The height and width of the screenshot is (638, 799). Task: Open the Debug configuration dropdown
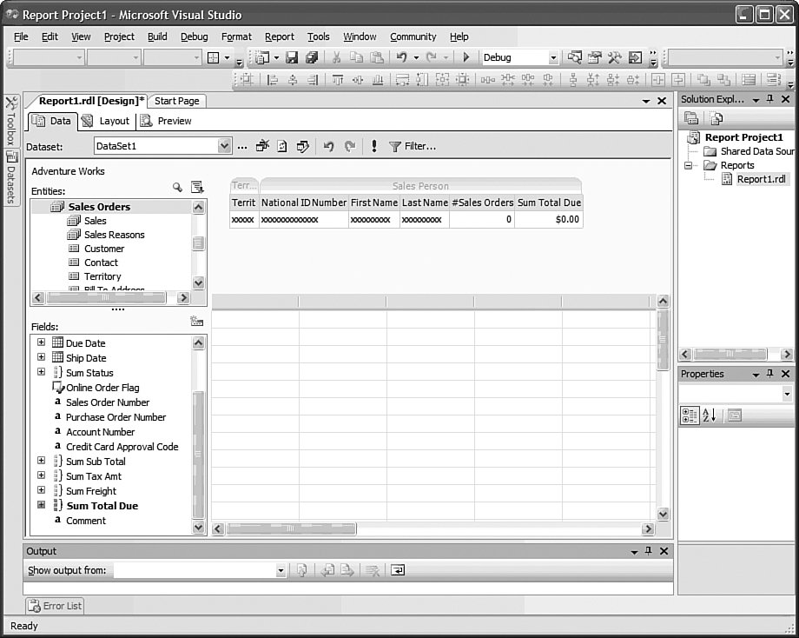(553, 57)
